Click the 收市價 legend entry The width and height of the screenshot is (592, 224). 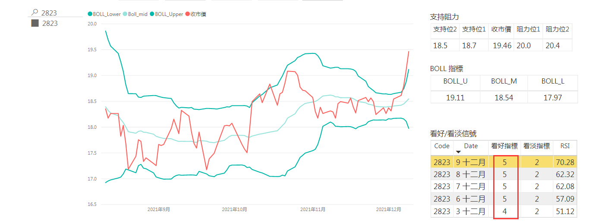point(195,14)
